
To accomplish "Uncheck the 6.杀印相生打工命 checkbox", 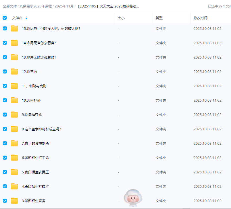I will tap(5, 158).
